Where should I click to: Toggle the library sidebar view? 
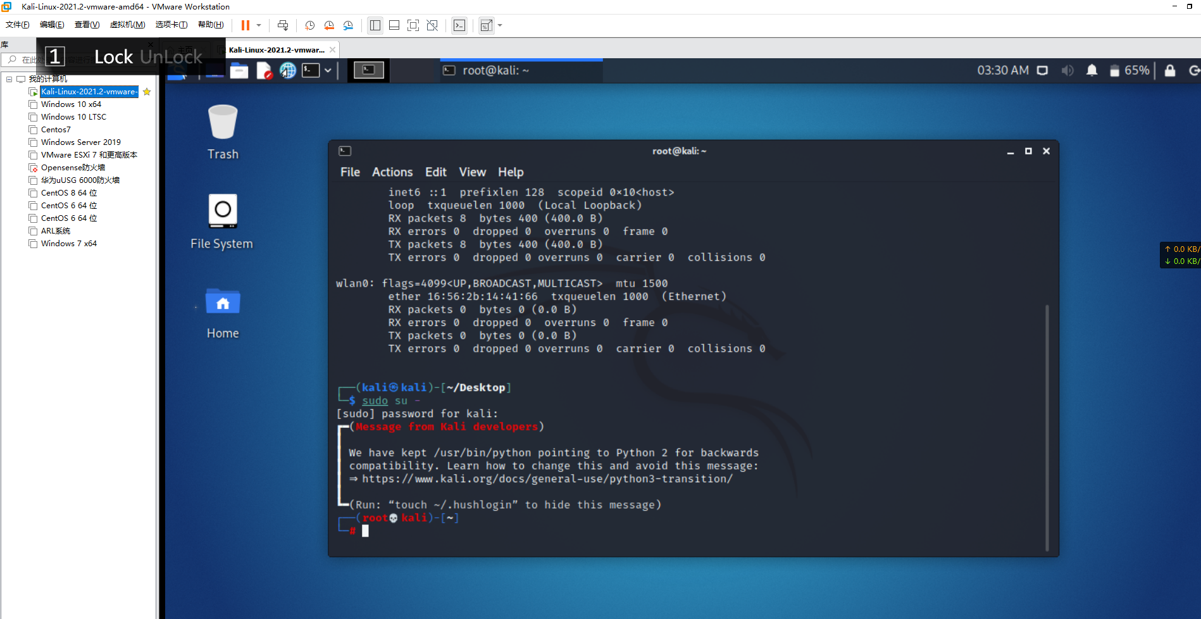coord(375,25)
